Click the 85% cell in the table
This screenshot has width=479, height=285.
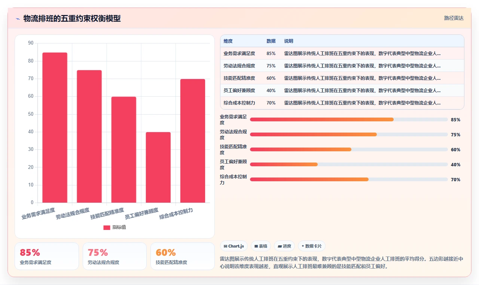[x=271, y=53]
